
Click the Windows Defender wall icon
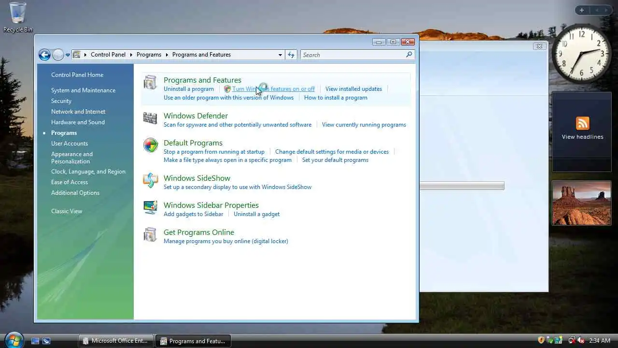(150, 118)
